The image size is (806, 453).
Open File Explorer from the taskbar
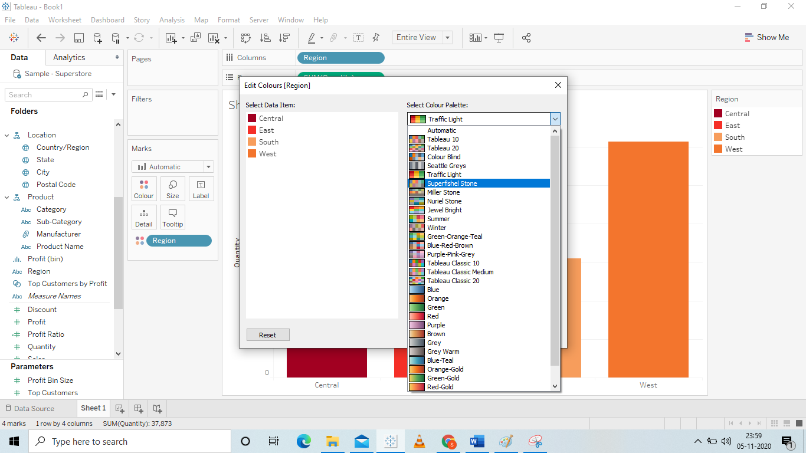332,441
